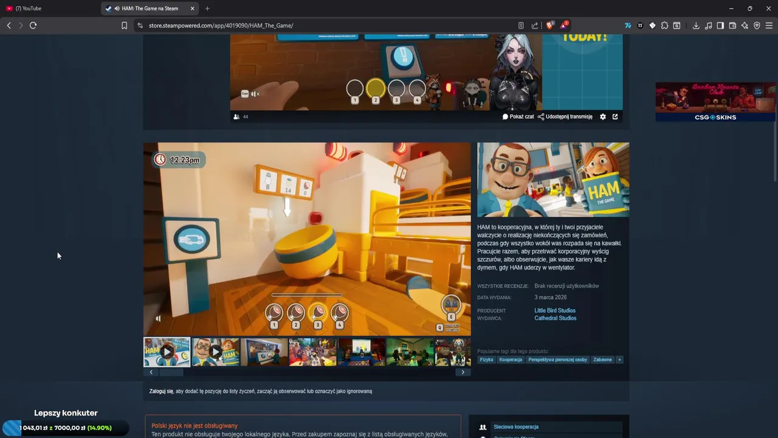Click the Lepszy konkuter donation progress bar
Image resolution: width=778 pixels, height=438 pixels.
(66, 428)
